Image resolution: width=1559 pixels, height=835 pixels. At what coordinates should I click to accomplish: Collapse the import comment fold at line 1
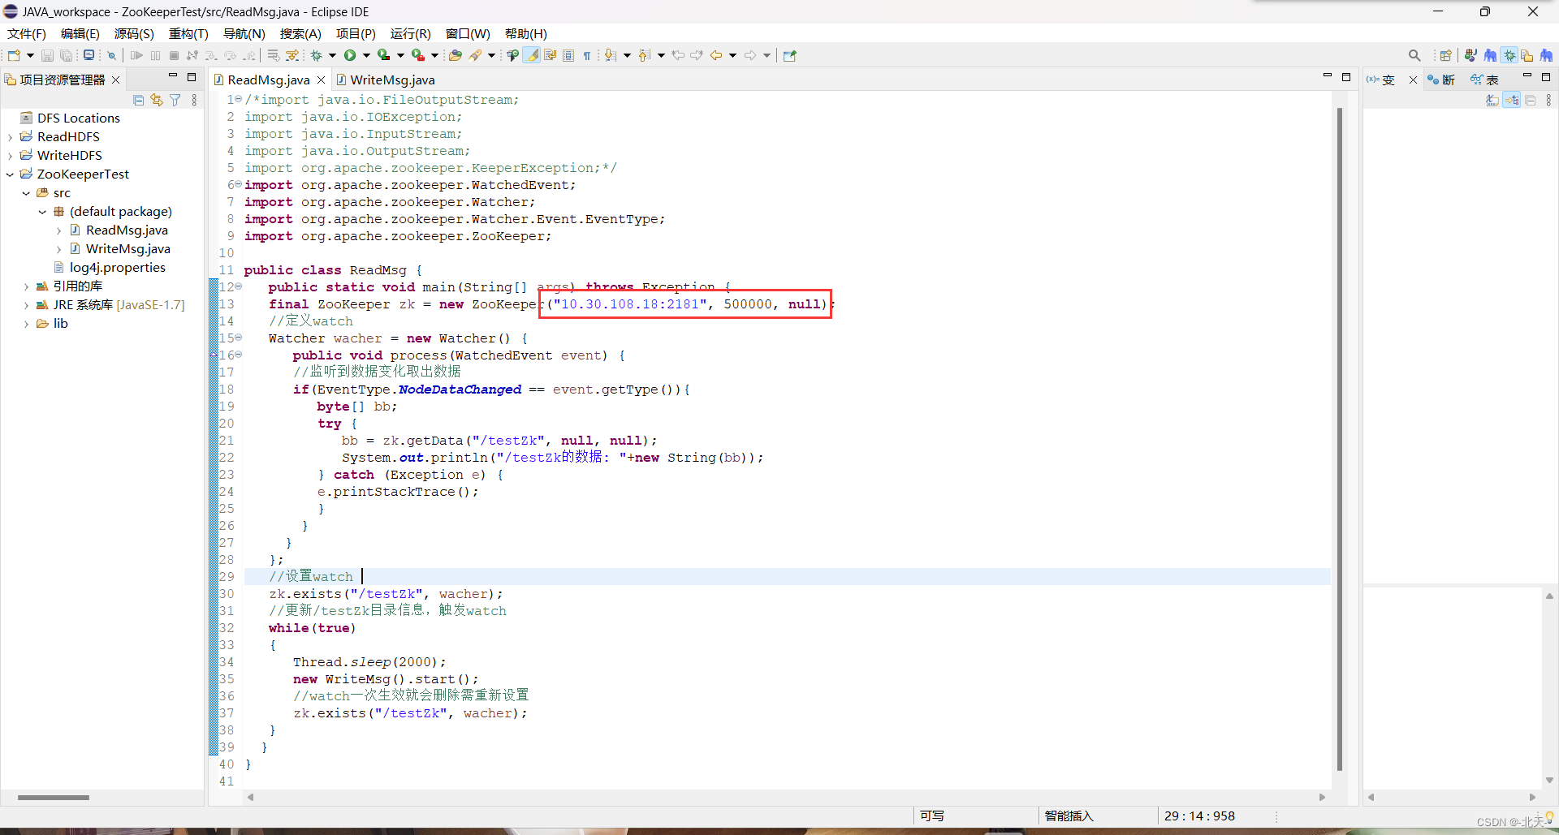point(238,99)
